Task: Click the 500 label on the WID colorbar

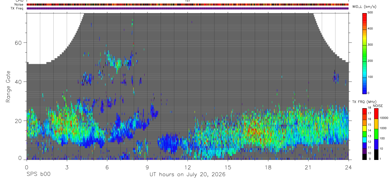Action: click(x=371, y=12)
